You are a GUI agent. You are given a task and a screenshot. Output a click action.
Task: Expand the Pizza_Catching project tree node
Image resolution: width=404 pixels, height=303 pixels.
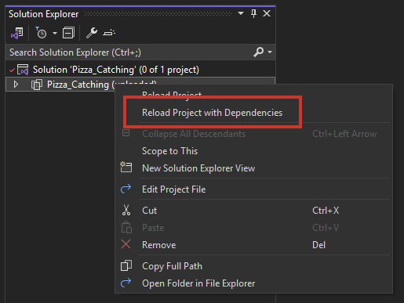coord(16,85)
